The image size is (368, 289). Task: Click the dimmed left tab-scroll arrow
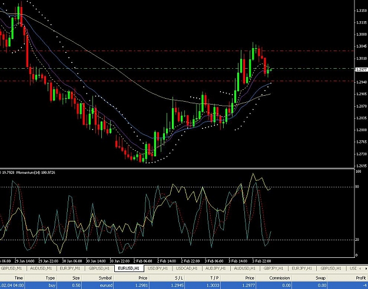361,268
